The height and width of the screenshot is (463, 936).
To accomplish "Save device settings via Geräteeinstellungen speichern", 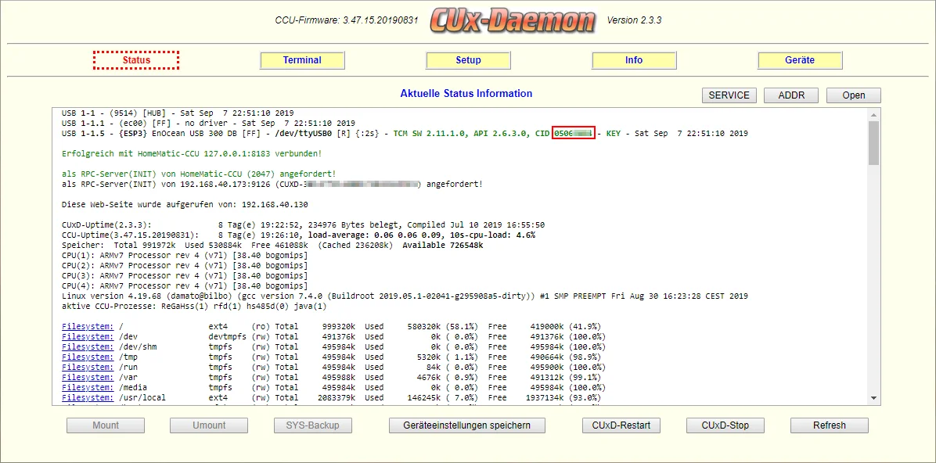I will [x=466, y=425].
